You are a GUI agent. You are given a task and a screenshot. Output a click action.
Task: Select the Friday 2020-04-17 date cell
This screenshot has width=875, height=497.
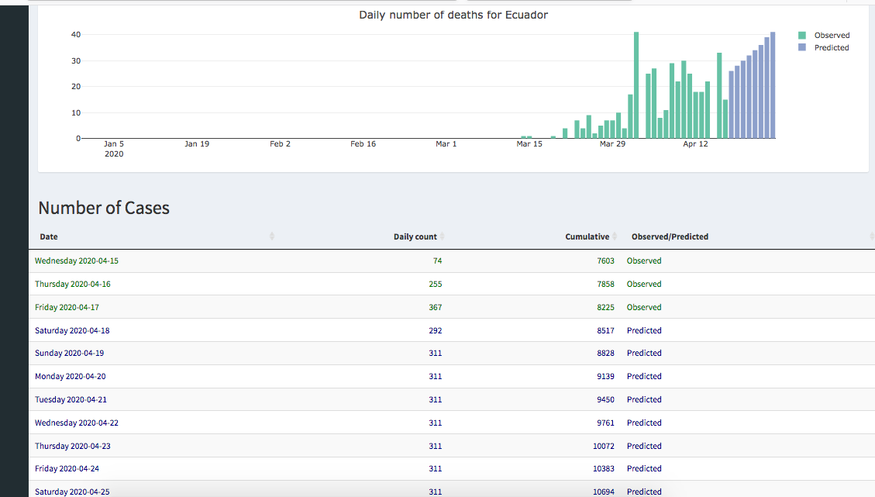(67, 308)
